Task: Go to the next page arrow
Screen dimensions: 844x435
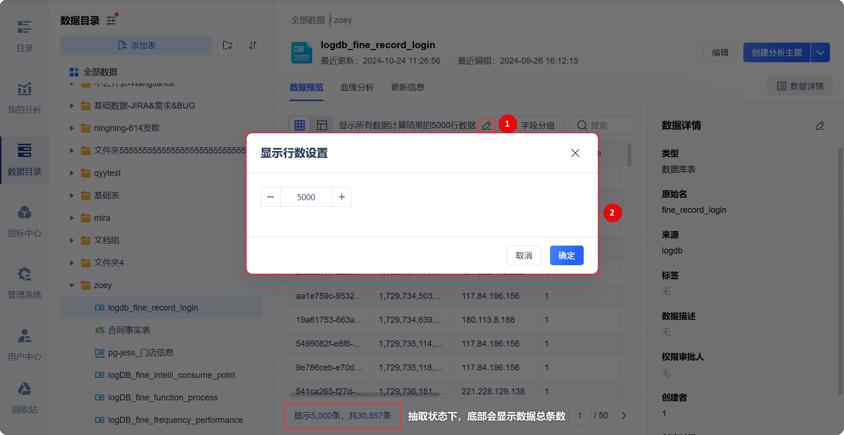Action: [624, 415]
